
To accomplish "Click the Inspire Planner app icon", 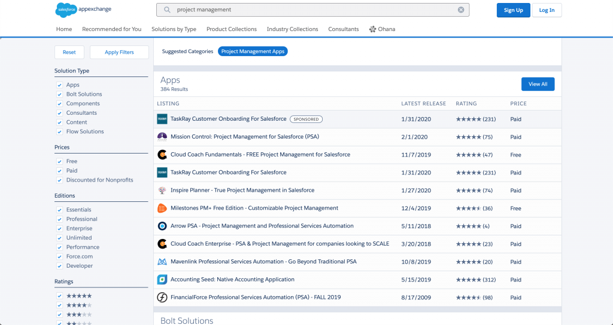I will coord(162,191).
